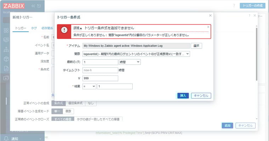Click the notification bell icon in the sidebar
This screenshot has width=269, height=141.
[6, 139]
